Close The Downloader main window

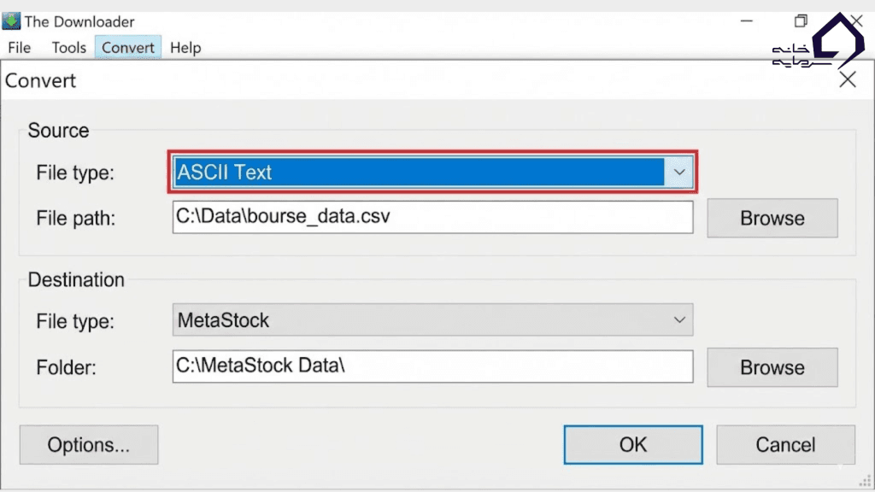click(x=854, y=21)
